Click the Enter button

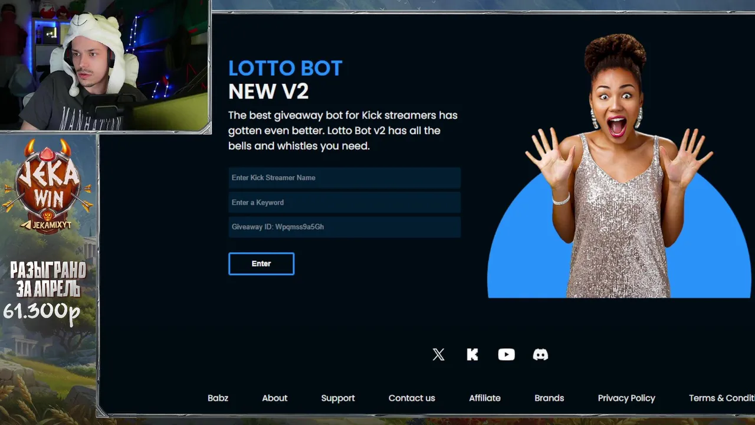tap(261, 264)
